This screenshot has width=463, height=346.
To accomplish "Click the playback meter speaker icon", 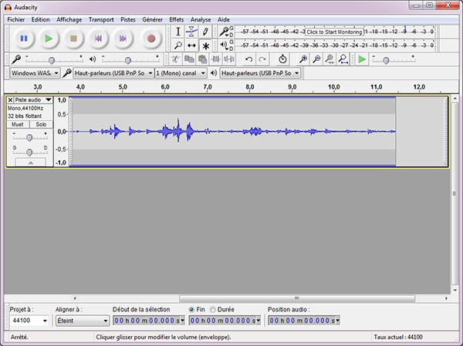I will (x=224, y=45).
